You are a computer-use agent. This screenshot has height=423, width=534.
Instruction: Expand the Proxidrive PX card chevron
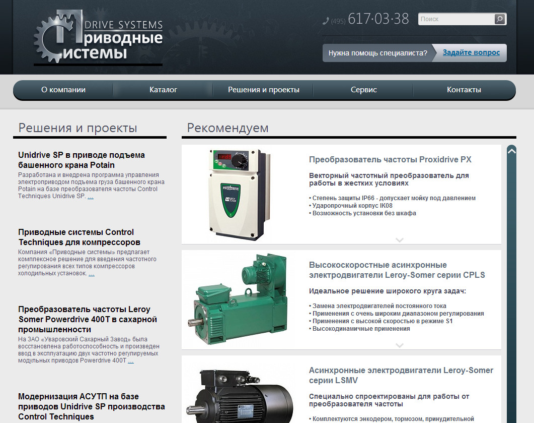400,239
